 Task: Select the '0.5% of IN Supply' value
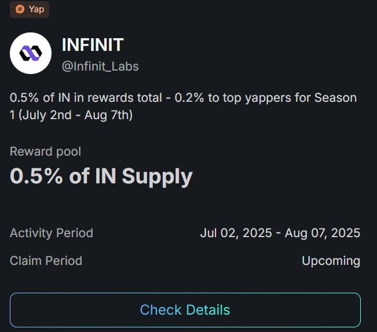click(x=101, y=177)
